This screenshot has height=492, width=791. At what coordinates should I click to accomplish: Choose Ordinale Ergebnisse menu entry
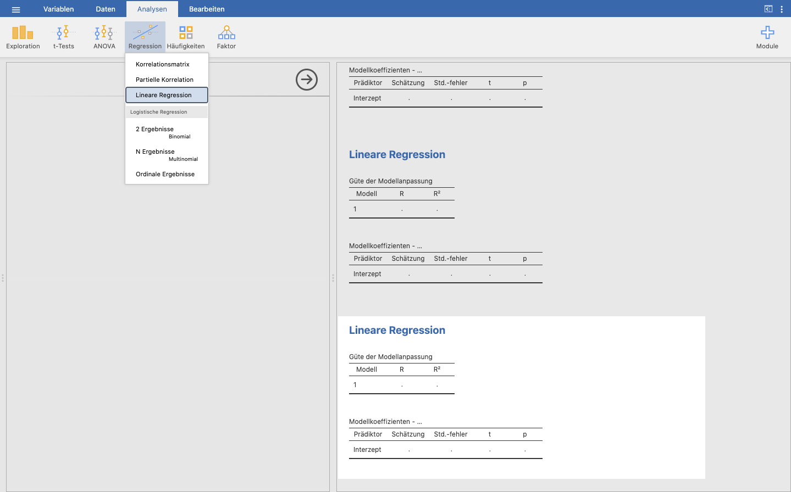(167, 174)
